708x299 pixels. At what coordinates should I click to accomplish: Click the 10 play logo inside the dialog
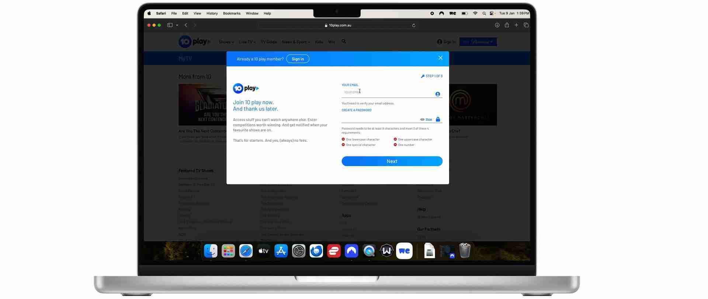click(246, 88)
